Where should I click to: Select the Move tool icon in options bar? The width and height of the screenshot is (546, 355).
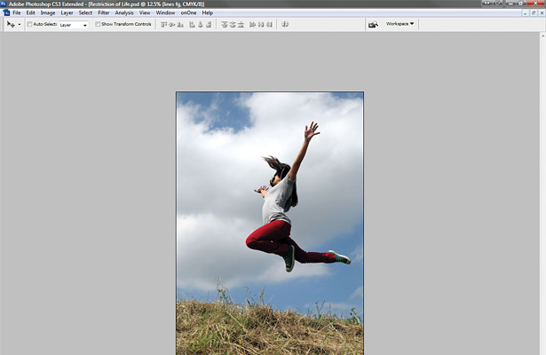11,24
